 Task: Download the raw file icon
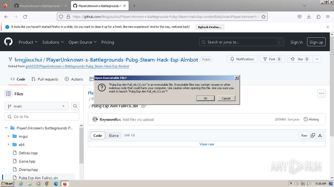[320, 135]
